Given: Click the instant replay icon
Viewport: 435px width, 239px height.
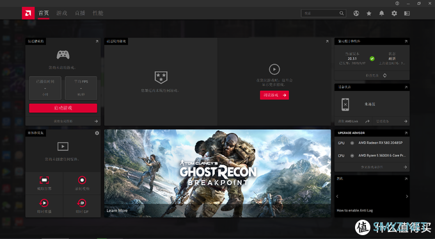Looking at the screenshot, I should coord(44,203).
